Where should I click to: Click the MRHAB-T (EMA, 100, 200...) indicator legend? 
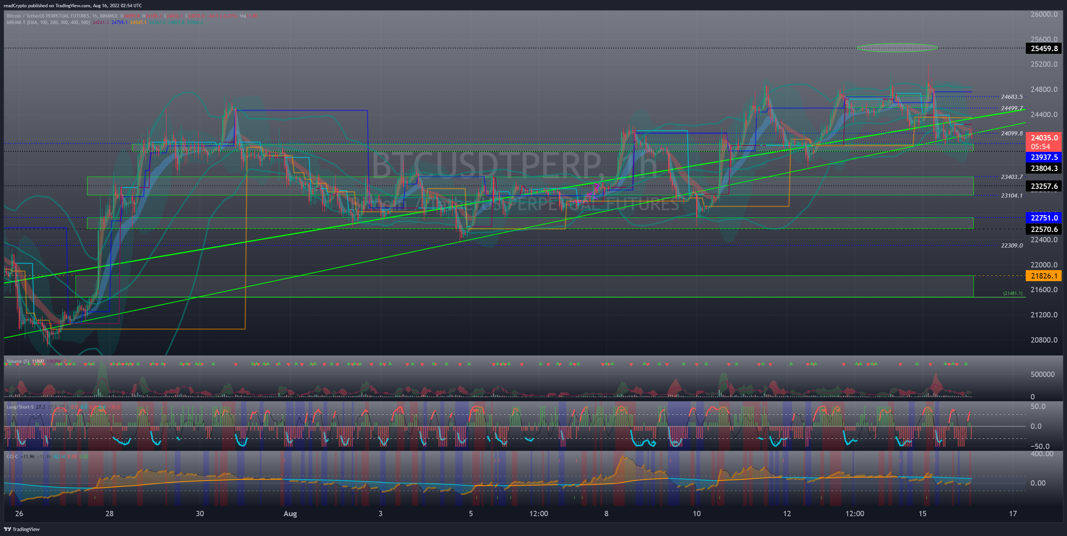[48, 23]
